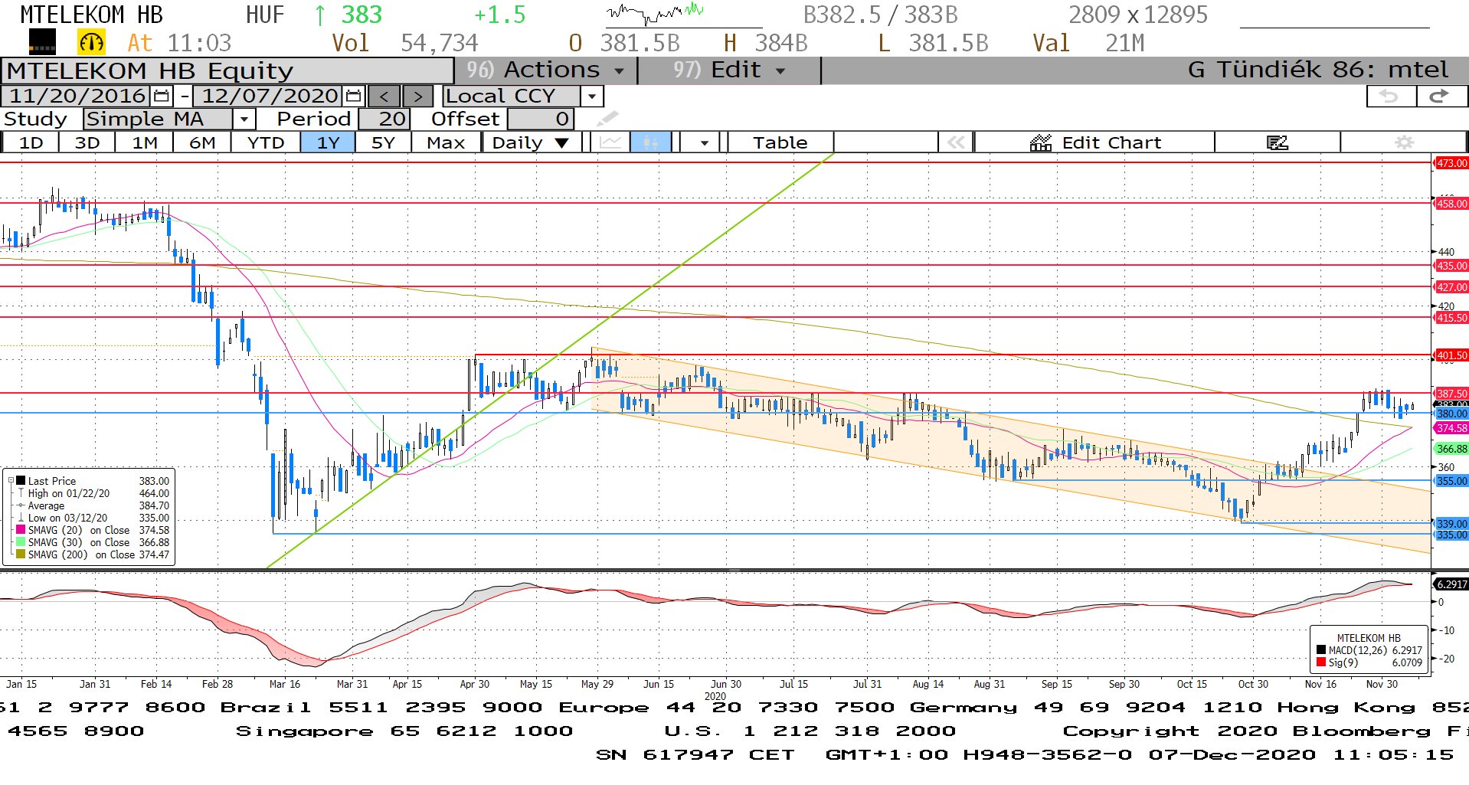Image resolution: width=1469 pixels, height=785 pixels.
Task: Click the 380.00 blue price label
Action: click(1451, 414)
